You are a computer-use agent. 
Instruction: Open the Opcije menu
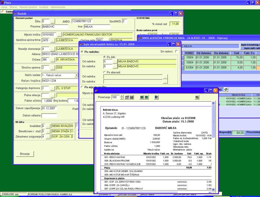[4, 7]
